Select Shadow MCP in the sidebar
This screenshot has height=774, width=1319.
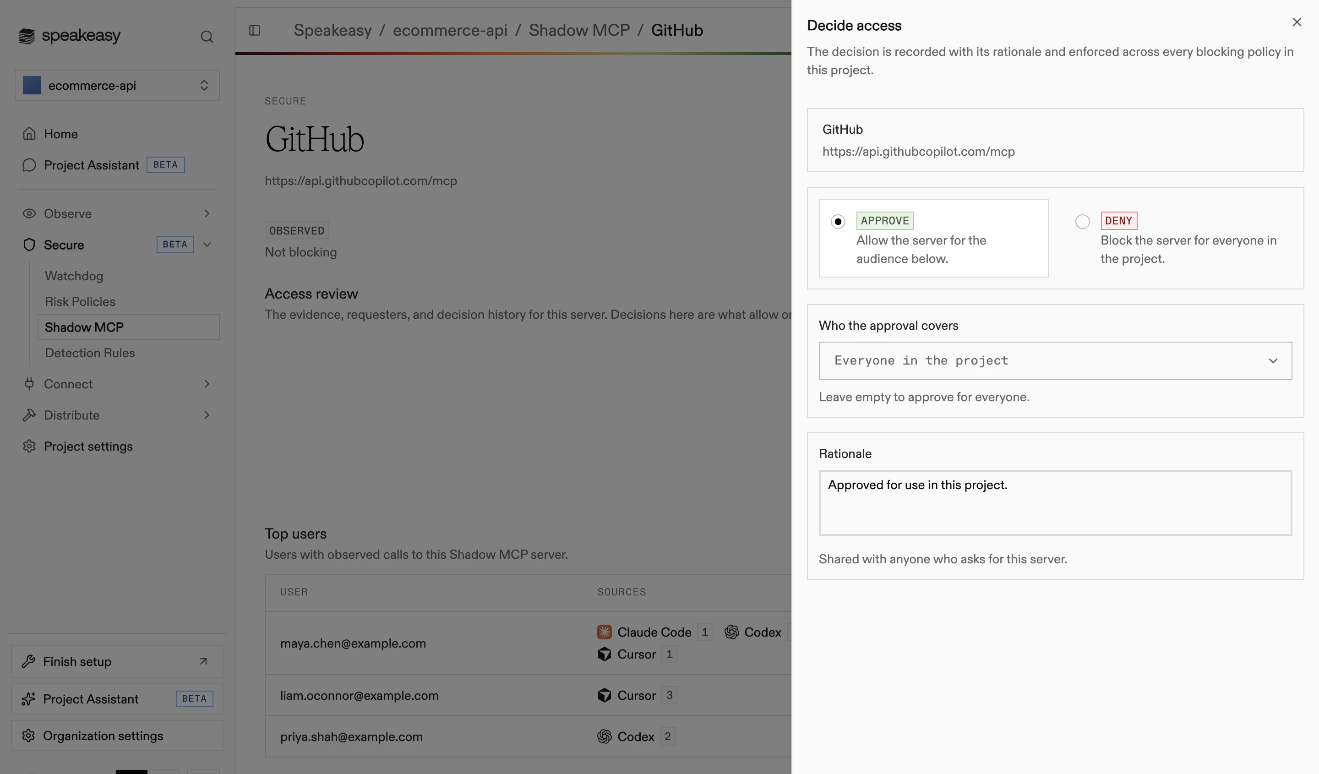click(129, 327)
